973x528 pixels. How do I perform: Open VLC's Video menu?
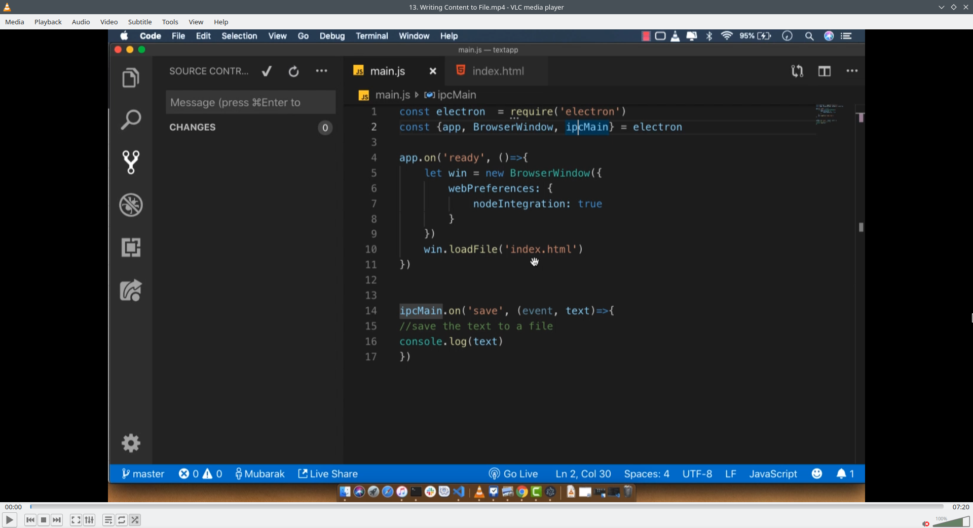(x=109, y=22)
